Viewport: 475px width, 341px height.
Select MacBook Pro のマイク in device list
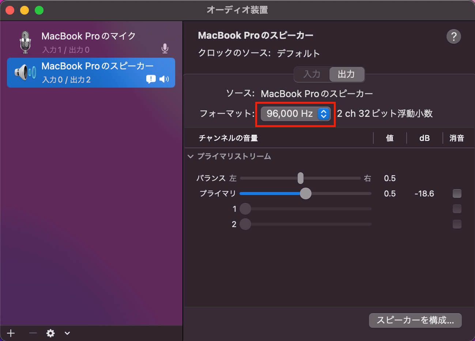91,42
